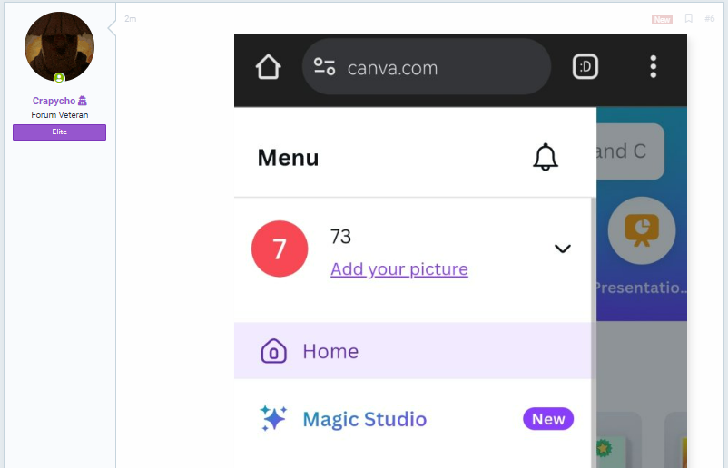Click Crapycho's round avatar image
Viewport: 728px width, 468px height.
[59, 47]
